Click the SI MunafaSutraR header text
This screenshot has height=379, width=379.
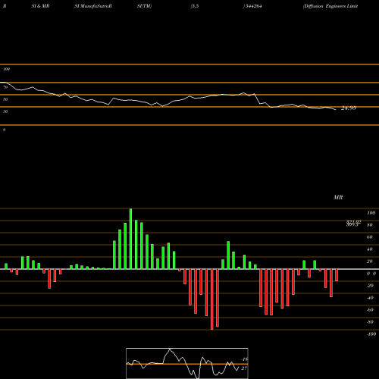tap(93, 6)
